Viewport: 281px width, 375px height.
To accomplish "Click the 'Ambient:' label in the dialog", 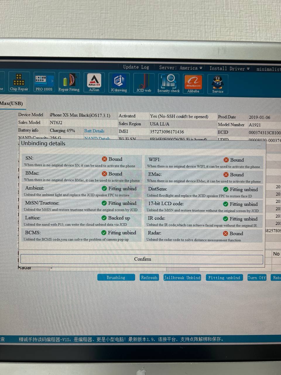I will coord(35,188).
